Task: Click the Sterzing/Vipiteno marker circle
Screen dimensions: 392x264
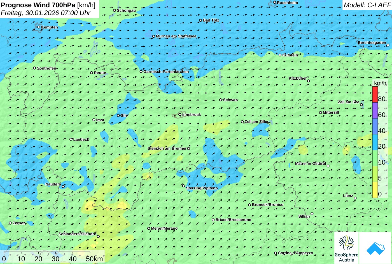Action: 184,186
